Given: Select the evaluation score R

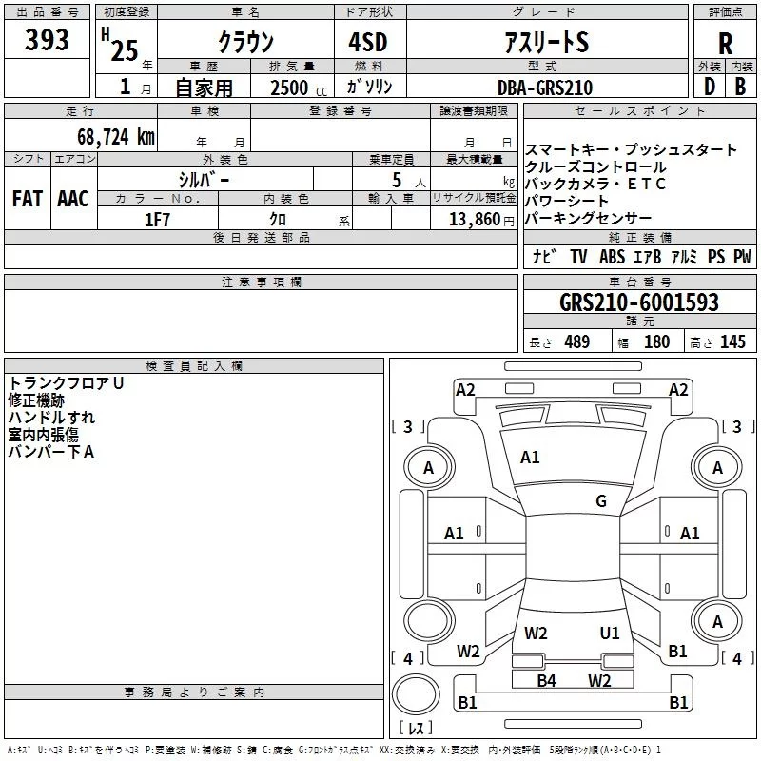Looking at the screenshot, I should [x=725, y=44].
